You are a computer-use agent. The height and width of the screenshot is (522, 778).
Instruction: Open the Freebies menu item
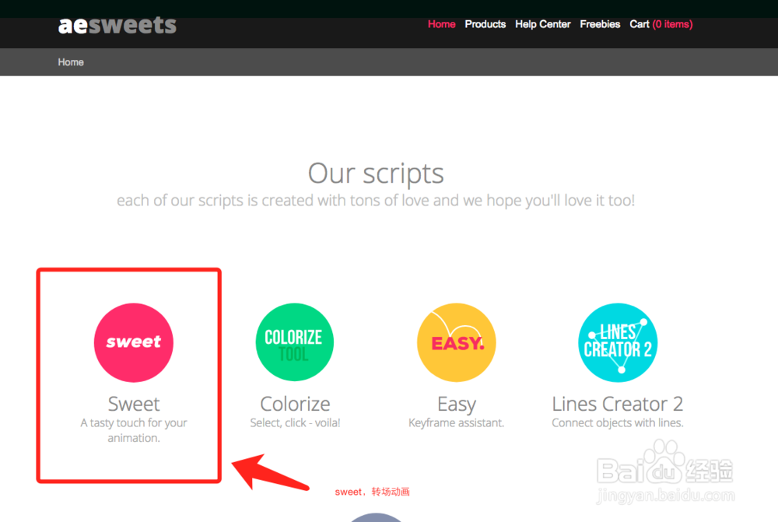[600, 24]
